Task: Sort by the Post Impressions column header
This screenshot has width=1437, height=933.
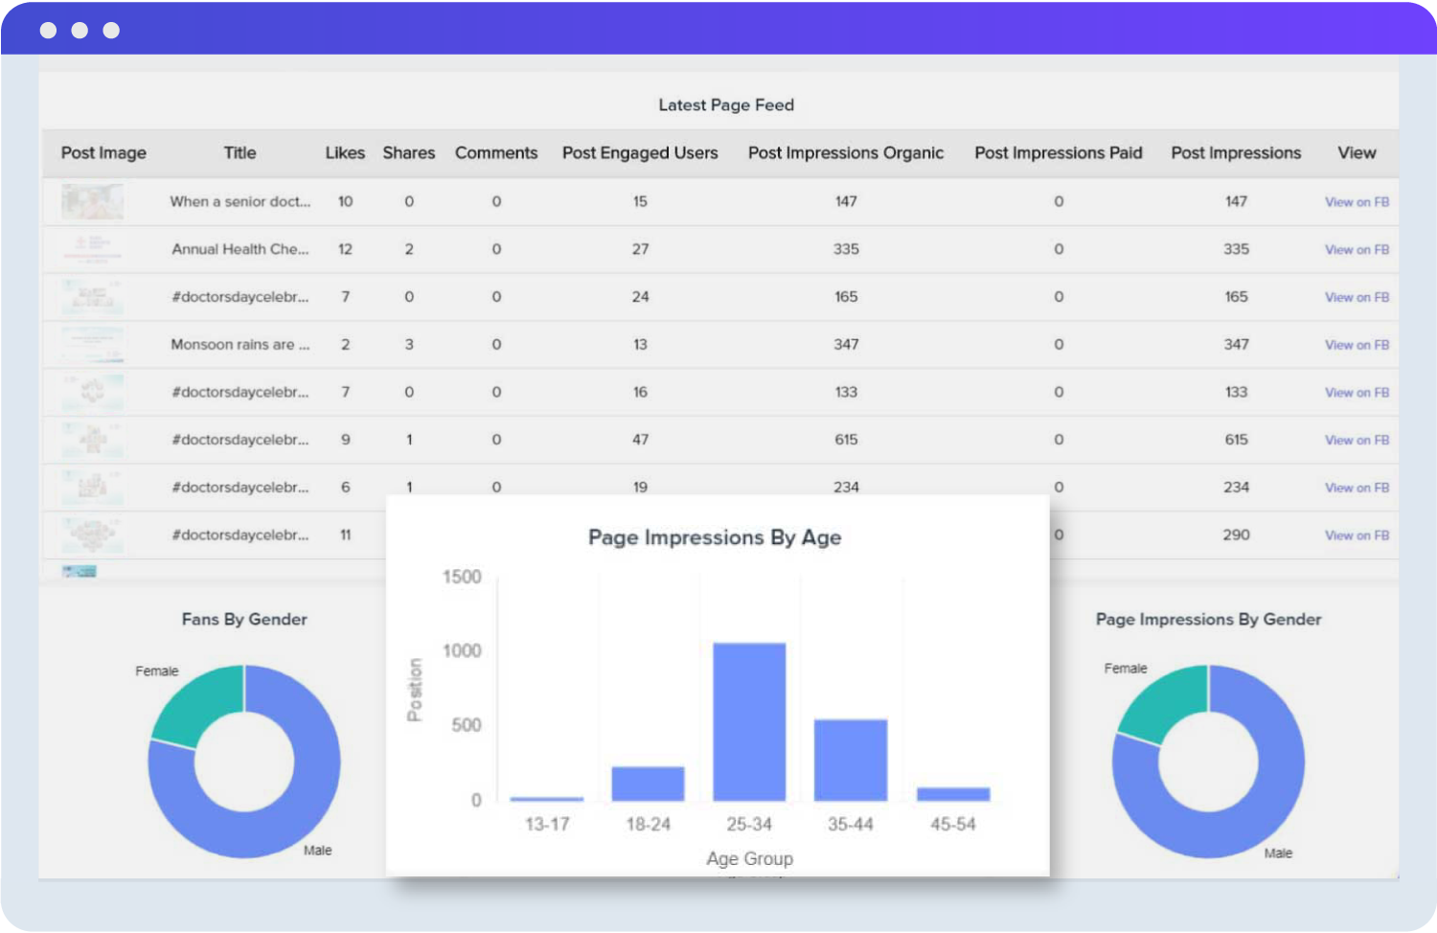Action: [x=1236, y=152]
